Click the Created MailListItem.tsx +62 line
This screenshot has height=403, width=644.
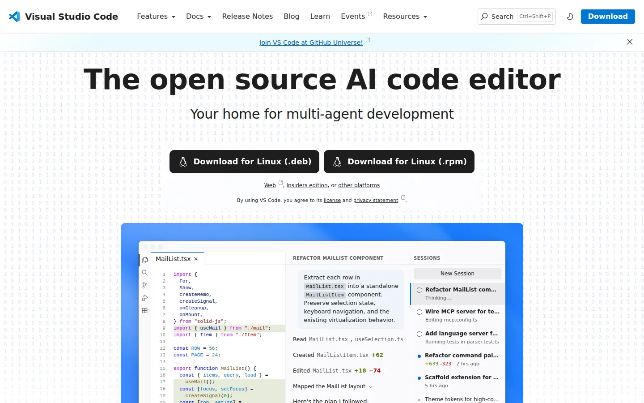338,355
